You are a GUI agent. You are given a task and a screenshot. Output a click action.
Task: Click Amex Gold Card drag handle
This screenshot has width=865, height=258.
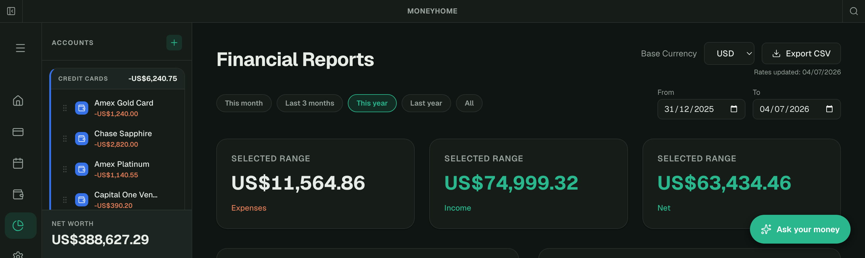click(65, 108)
